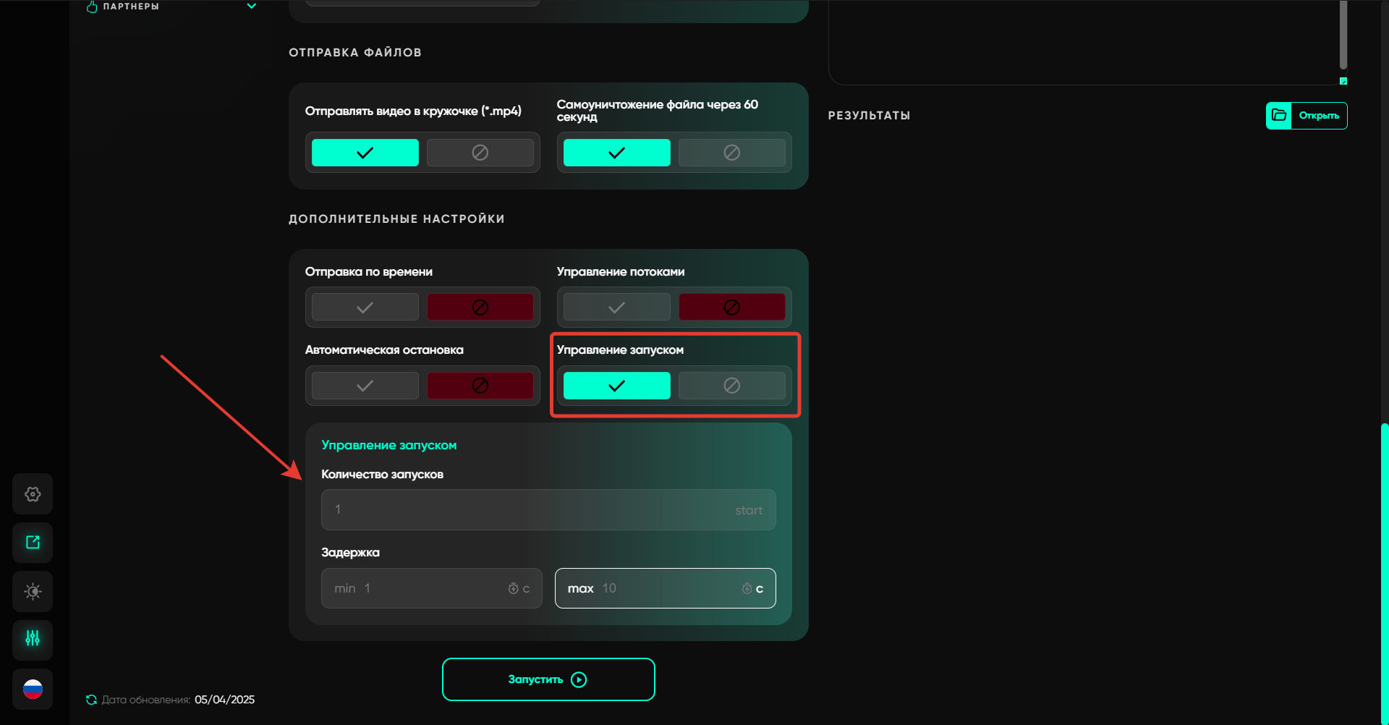Expand the Партнеры section chevron
1389x725 pixels.
252,7
